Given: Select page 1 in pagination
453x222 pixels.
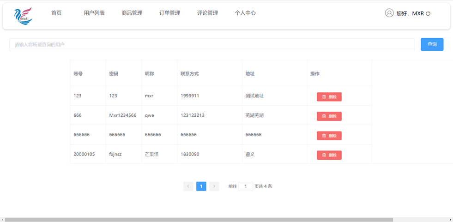Looking at the screenshot, I should (x=201, y=186).
